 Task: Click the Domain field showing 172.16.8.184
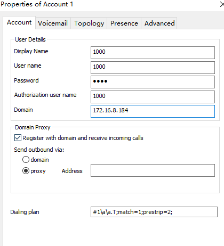[x=153, y=111]
